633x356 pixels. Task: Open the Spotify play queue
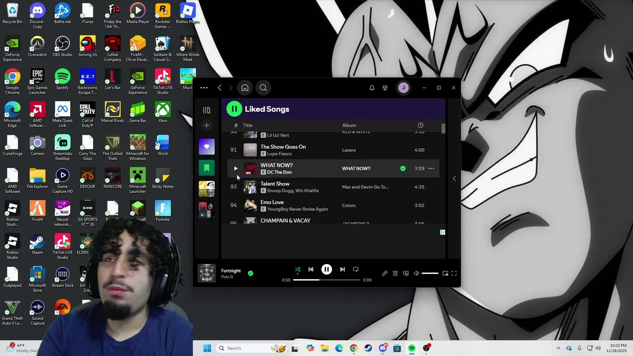395,273
